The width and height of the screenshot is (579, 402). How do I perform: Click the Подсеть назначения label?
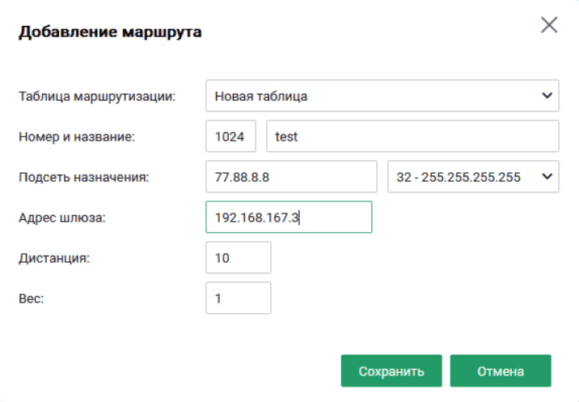(84, 177)
